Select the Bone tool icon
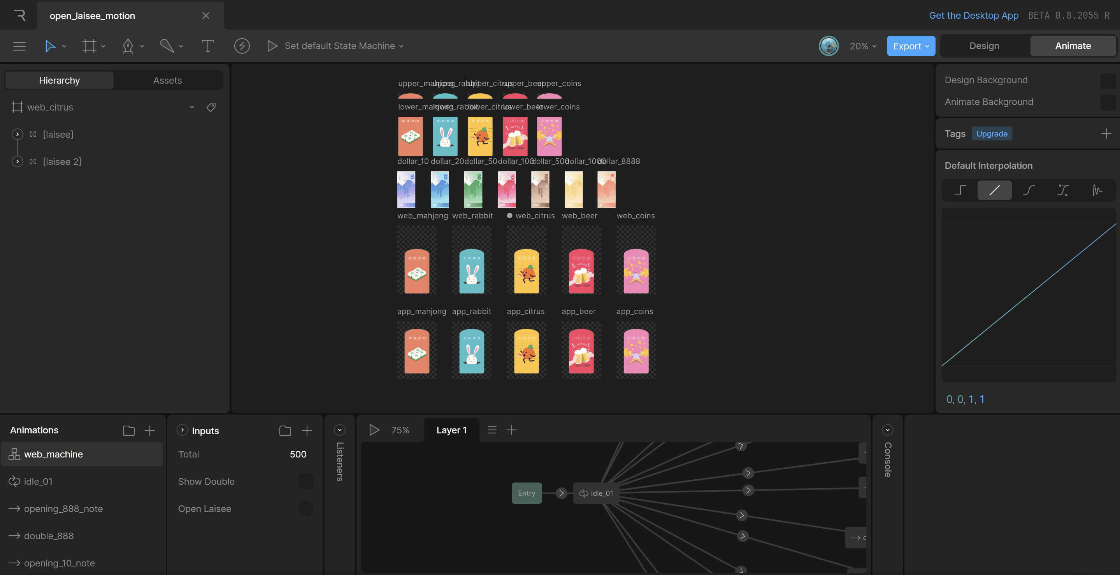This screenshot has width=1120, height=575. (167, 46)
